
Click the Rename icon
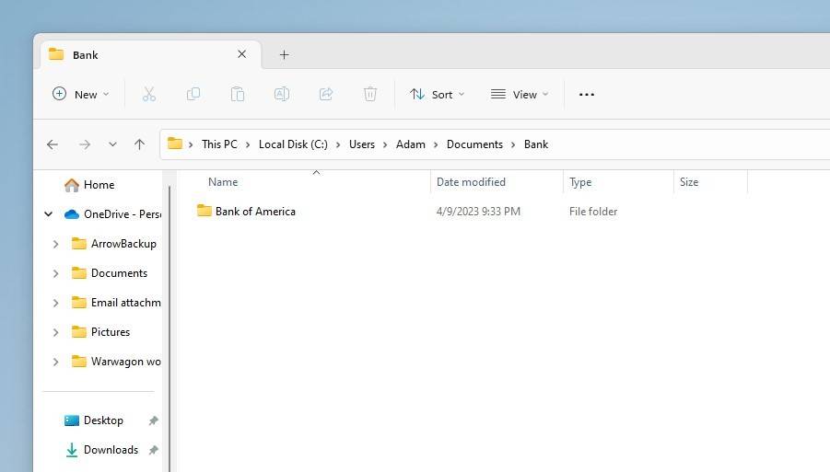282,95
